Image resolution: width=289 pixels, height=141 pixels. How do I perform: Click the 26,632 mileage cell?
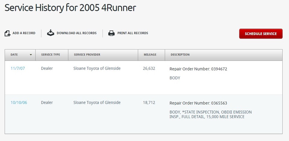click(x=149, y=68)
